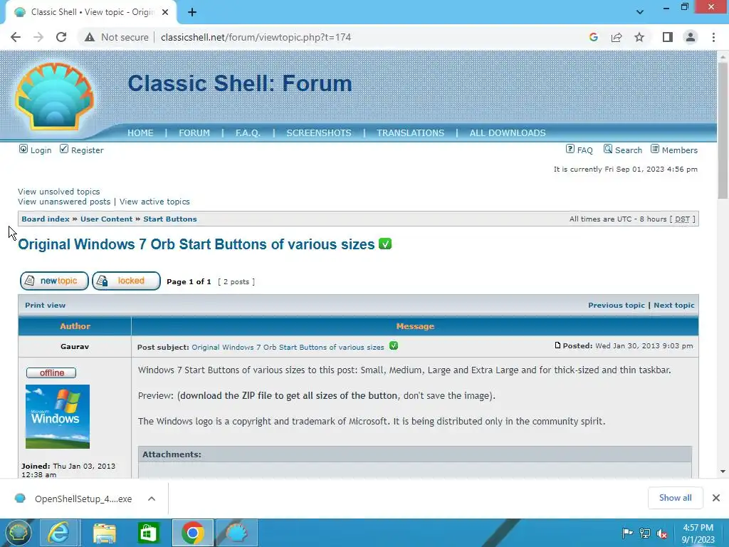The width and height of the screenshot is (729, 547).
Task: Open the browser side panel icon
Action: [668, 37]
